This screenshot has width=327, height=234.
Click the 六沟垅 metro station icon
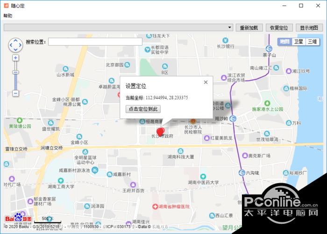click(242, 172)
